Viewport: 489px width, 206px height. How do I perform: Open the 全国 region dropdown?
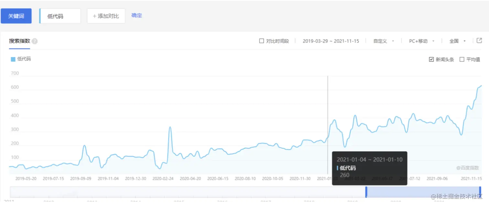point(457,41)
